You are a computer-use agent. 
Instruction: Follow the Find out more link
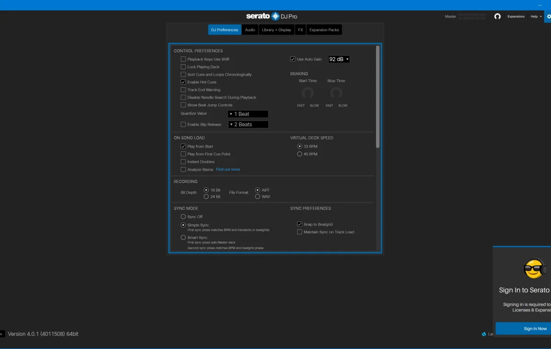click(228, 170)
